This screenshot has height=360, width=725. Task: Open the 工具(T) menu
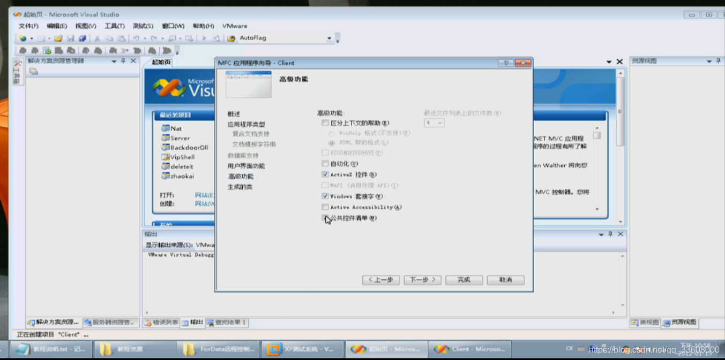(114, 26)
